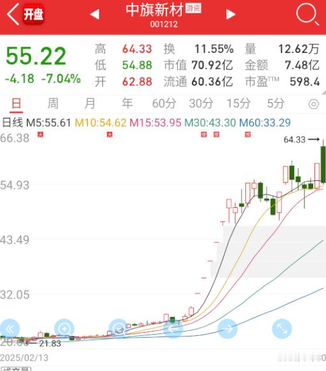
Task: Open the search magnifier icon
Action: 307,14
